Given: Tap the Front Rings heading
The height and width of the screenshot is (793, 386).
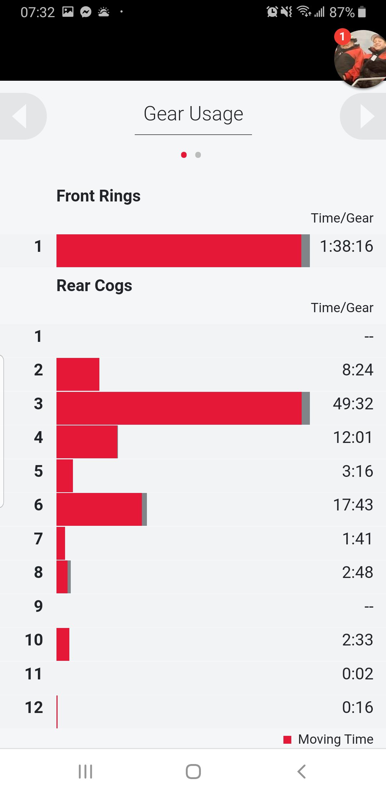Looking at the screenshot, I should [98, 196].
